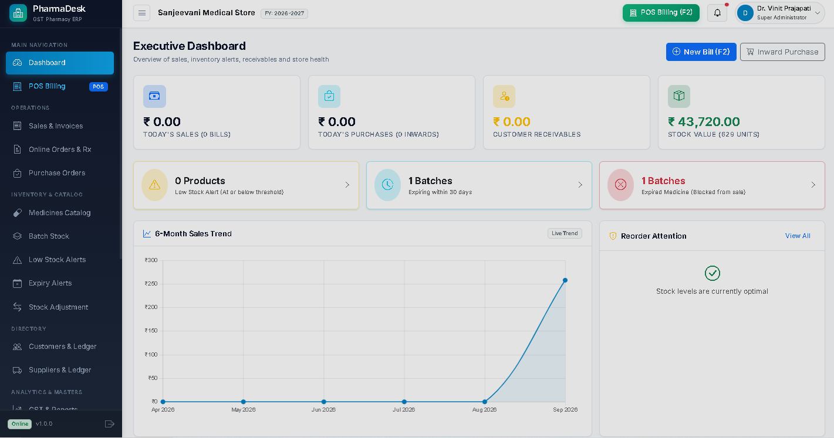The image size is (834, 438).
Task: Click the expiring batches clock icon
Action: tap(387, 185)
